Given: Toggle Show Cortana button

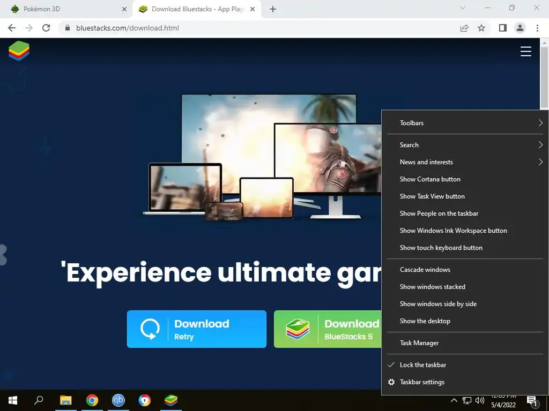Looking at the screenshot, I should [x=465, y=179].
